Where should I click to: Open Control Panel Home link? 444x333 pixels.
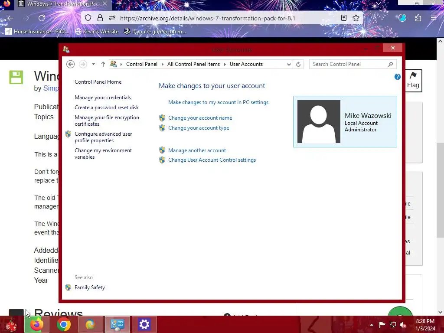tap(98, 82)
